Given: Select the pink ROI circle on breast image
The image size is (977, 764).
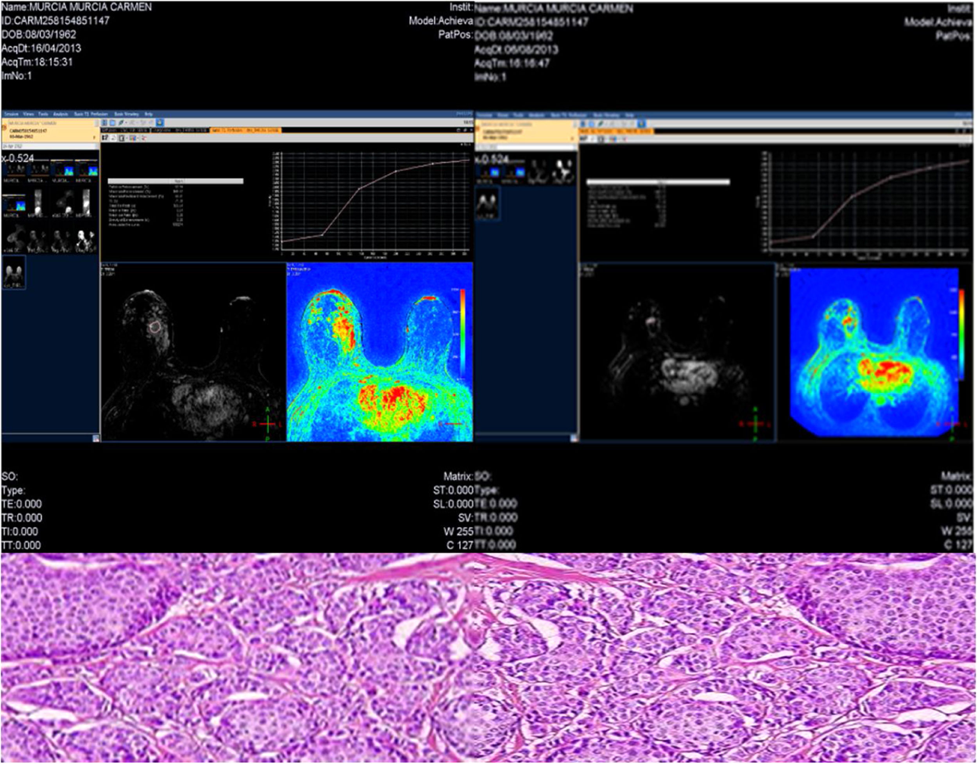Looking at the screenshot, I should tap(154, 327).
